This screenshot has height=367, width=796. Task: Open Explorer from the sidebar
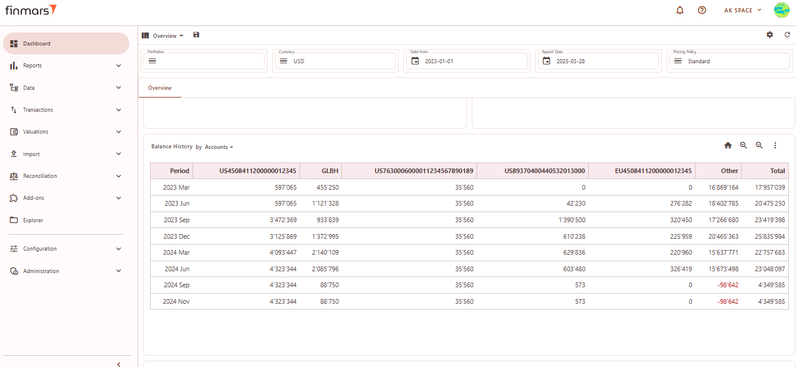[x=33, y=220]
